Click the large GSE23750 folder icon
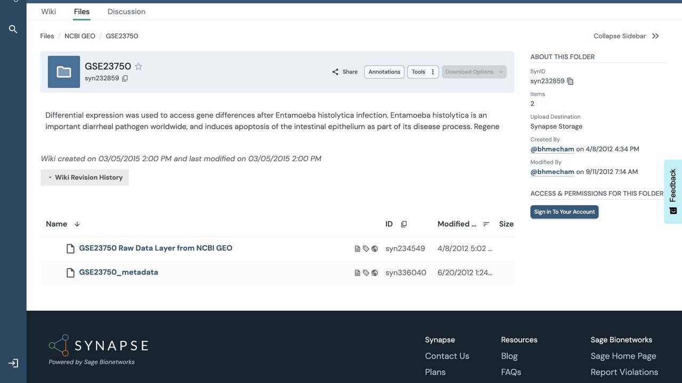The image size is (682, 383). click(x=64, y=72)
